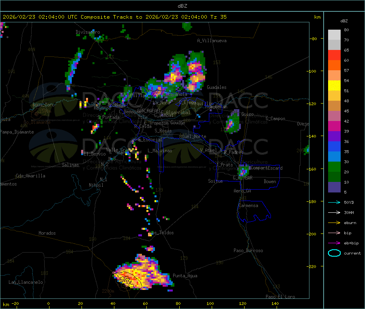Select the green 20 dBZ color swatch
The width and height of the screenshot is (365, 309).
[334, 166]
